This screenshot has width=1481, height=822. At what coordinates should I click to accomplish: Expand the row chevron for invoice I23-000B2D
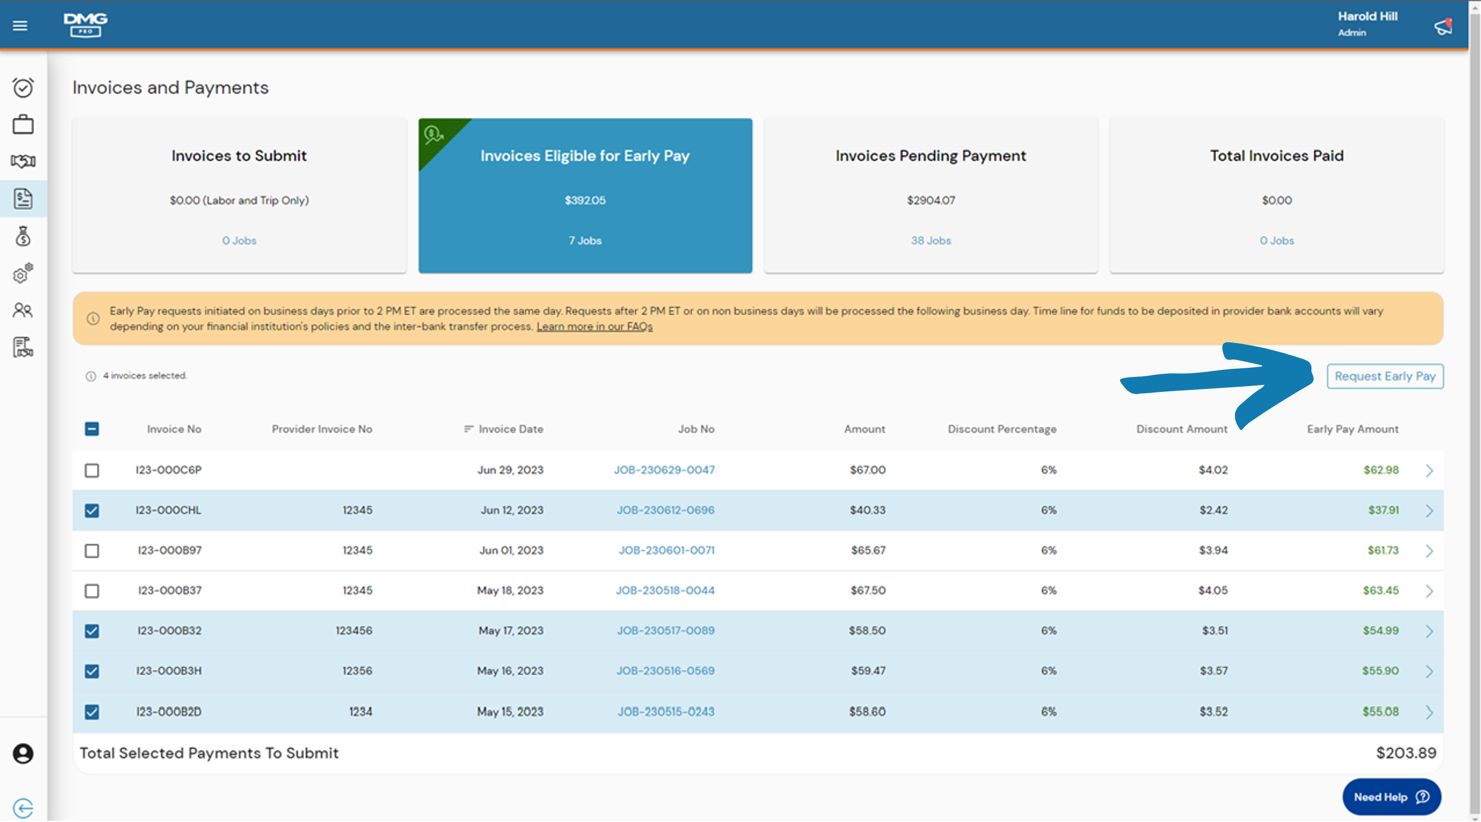tap(1429, 712)
